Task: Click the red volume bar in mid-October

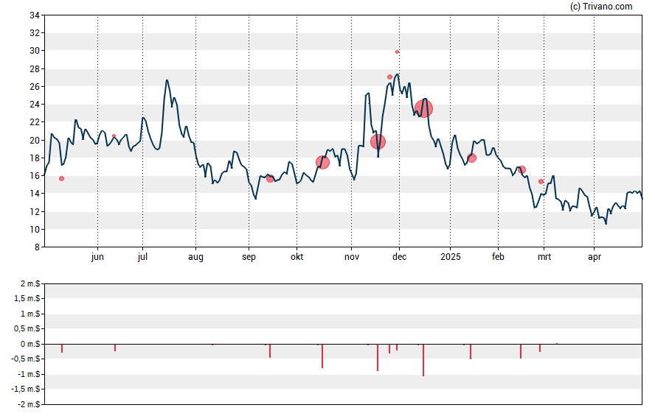Action: coord(322,356)
